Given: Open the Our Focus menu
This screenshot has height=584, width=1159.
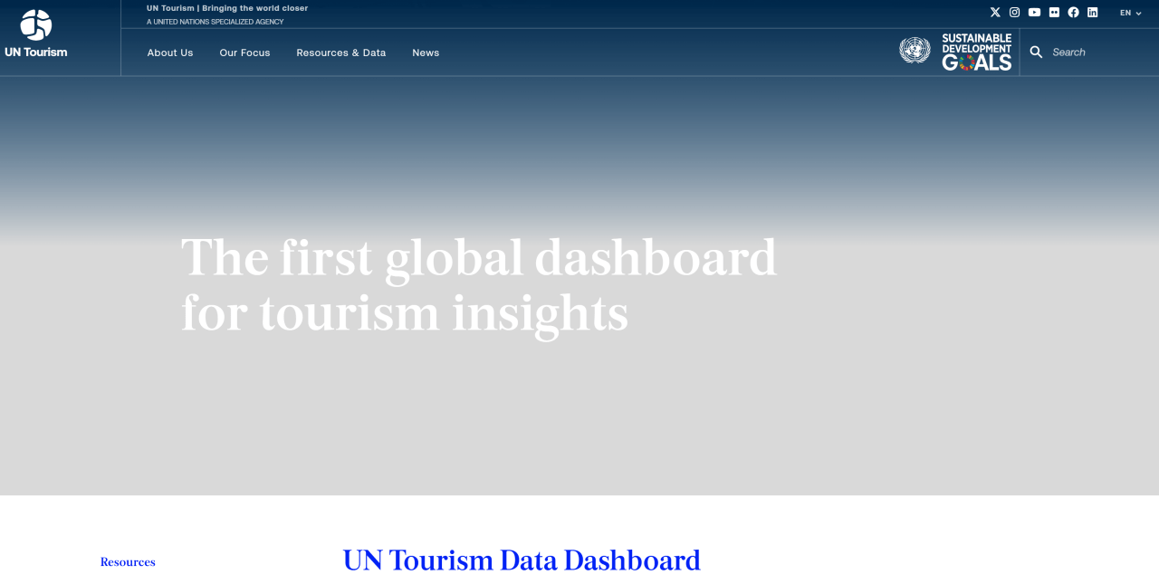Looking at the screenshot, I should coord(244,53).
